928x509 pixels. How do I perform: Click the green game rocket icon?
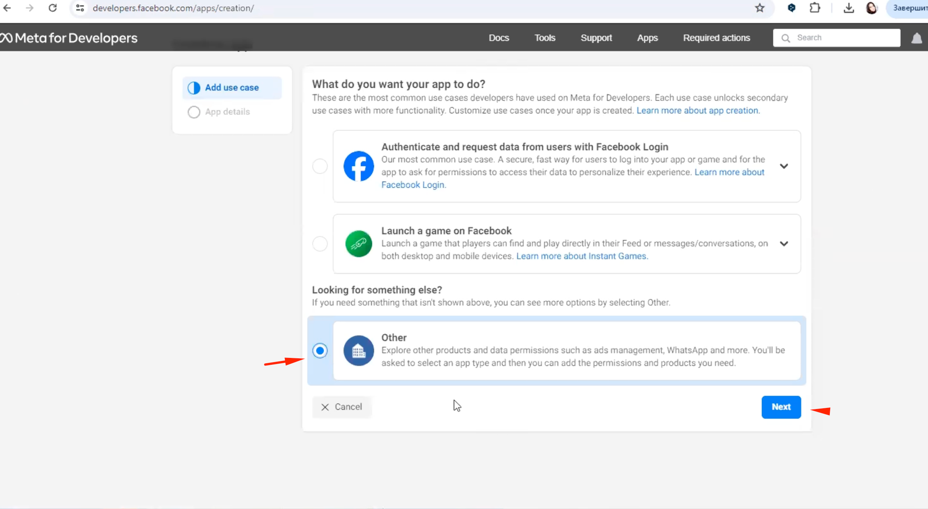[x=358, y=244]
